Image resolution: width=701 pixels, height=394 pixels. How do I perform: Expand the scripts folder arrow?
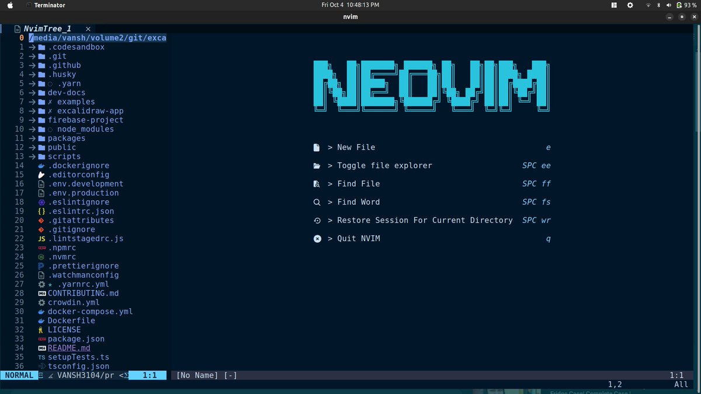click(32, 156)
